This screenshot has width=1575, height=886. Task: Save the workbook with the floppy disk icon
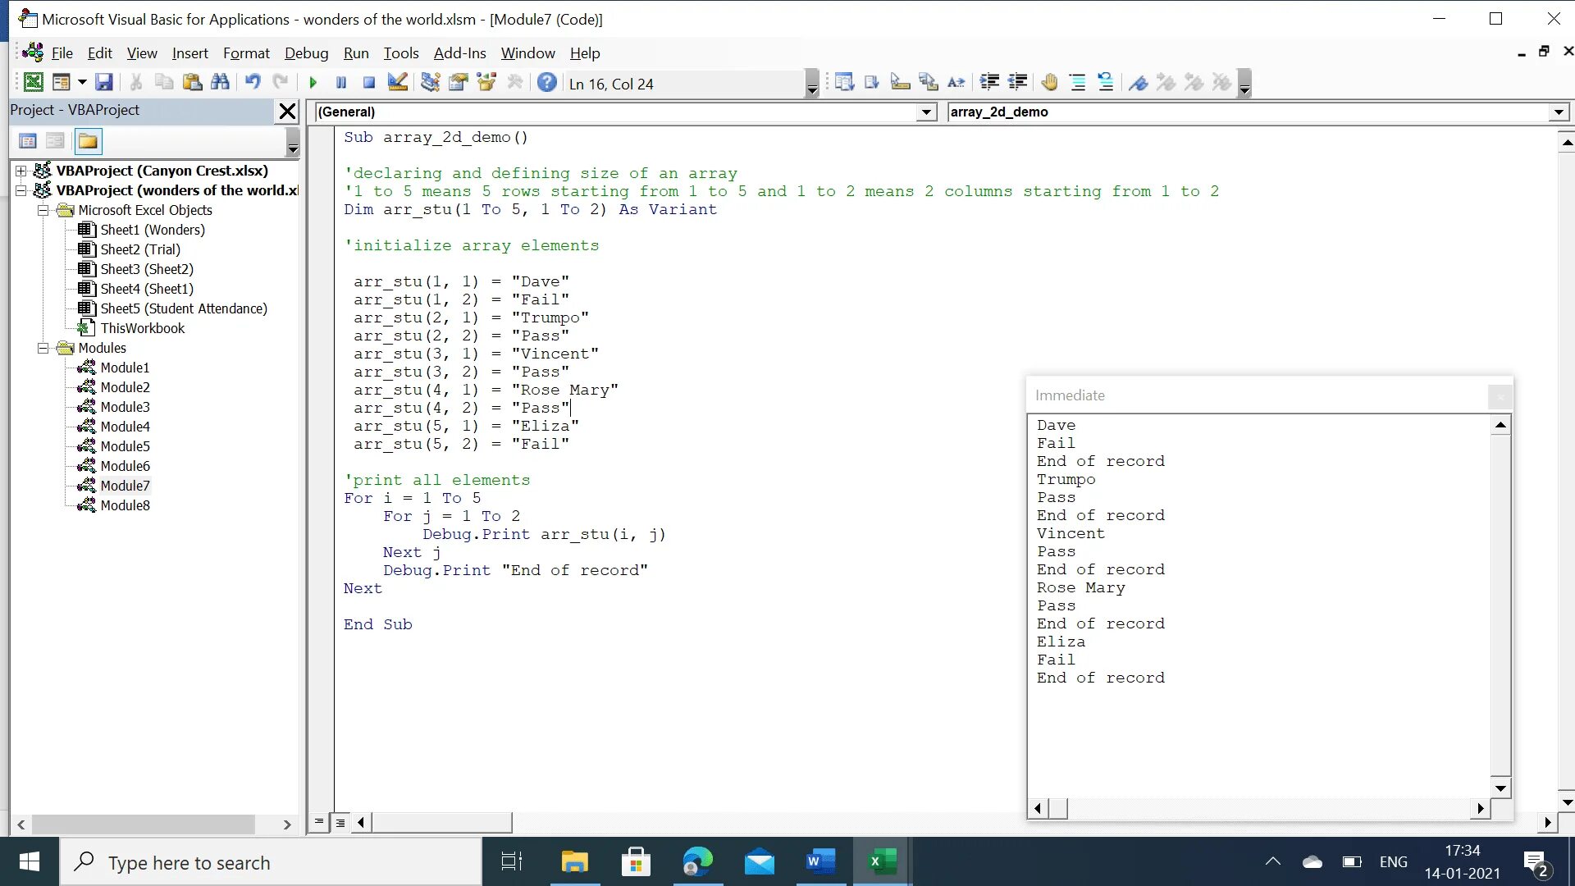tap(104, 83)
